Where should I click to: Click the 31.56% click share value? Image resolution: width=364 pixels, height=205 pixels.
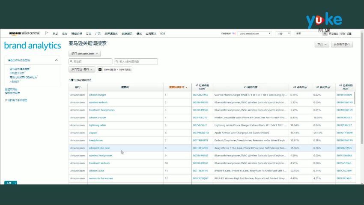point(294,148)
